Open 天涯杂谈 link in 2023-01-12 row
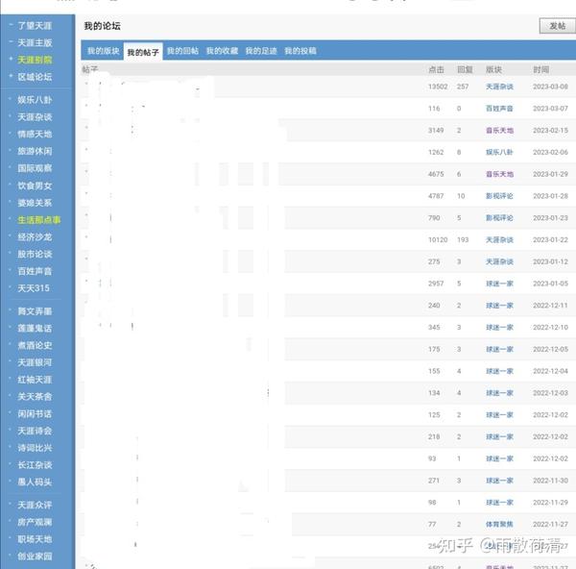 499,261
